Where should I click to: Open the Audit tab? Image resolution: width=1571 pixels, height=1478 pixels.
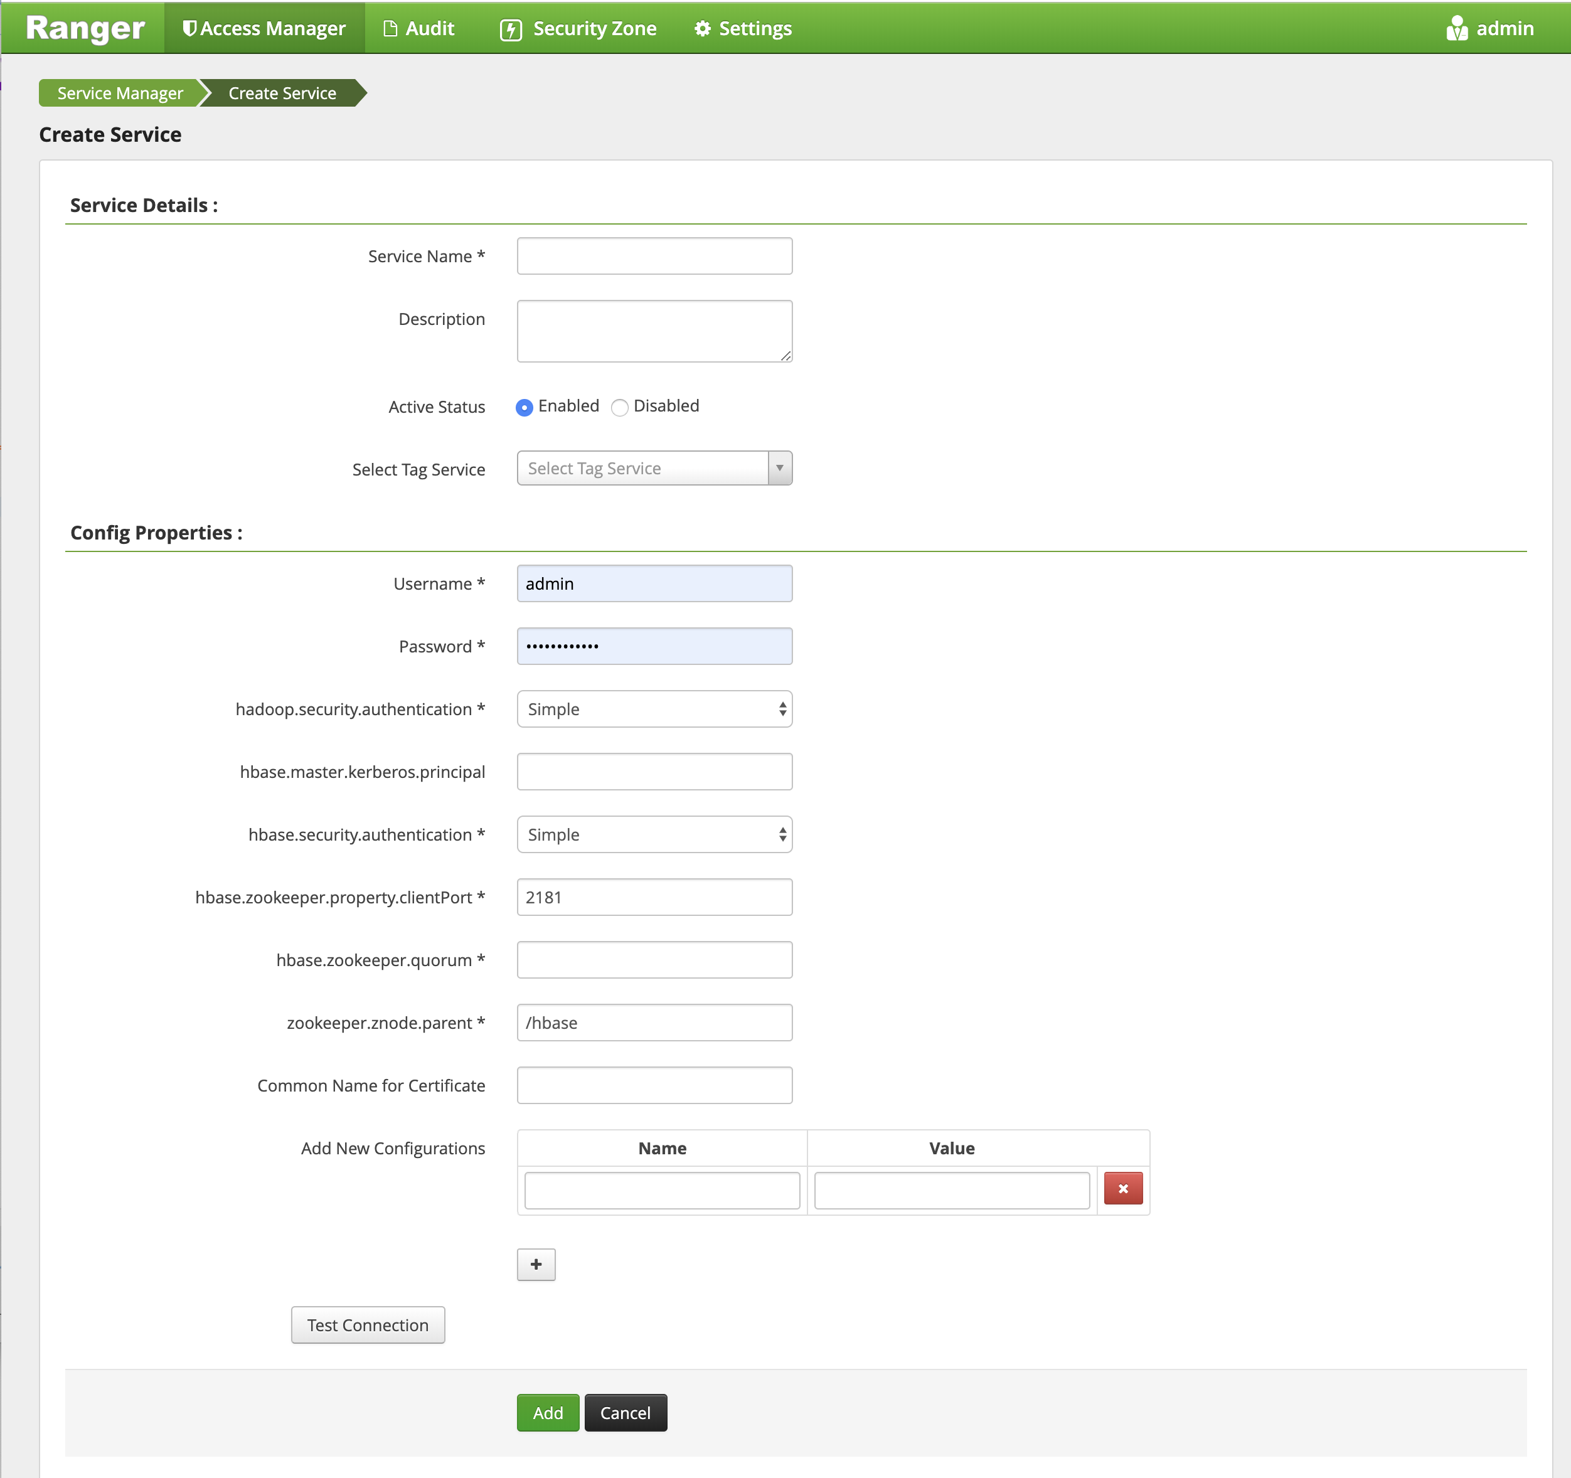[x=419, y=28]
